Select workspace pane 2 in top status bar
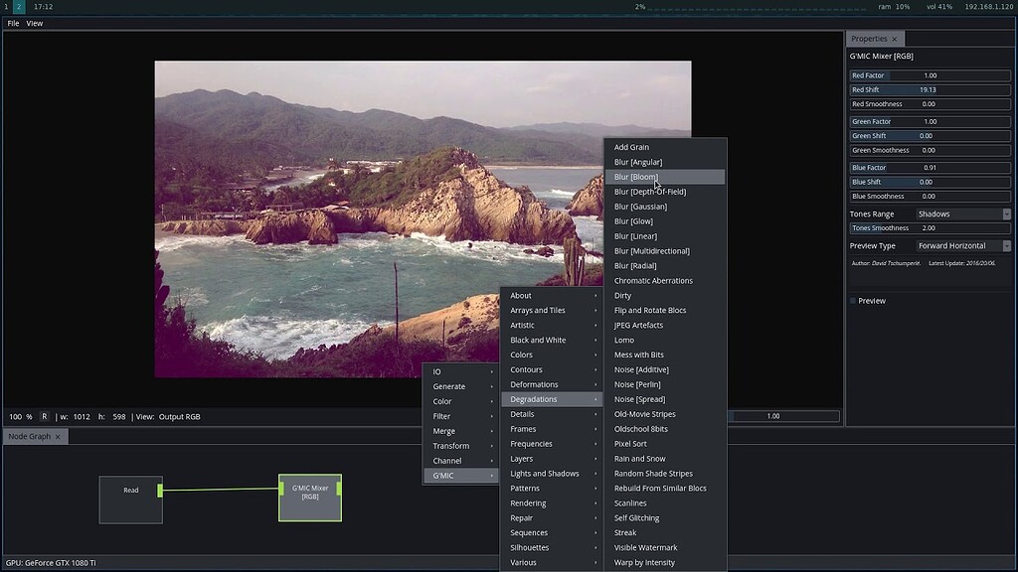1018x572 pixels. pos(18,6)
